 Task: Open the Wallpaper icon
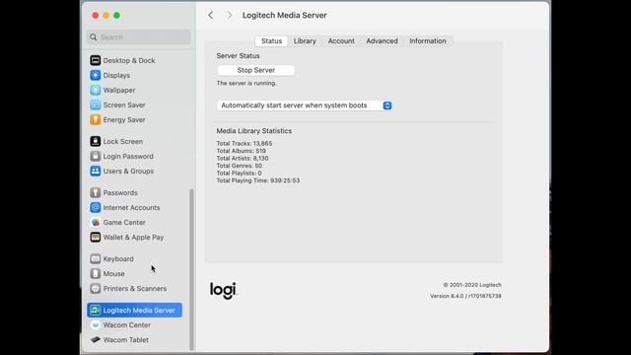96,90
